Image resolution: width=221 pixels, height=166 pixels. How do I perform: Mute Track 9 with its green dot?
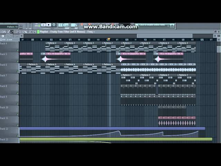[x=18, y=104]
